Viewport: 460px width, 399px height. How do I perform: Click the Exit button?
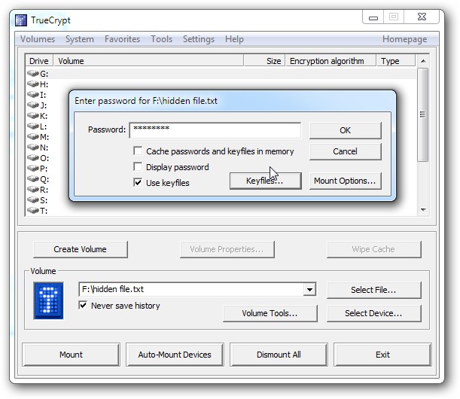382,355
